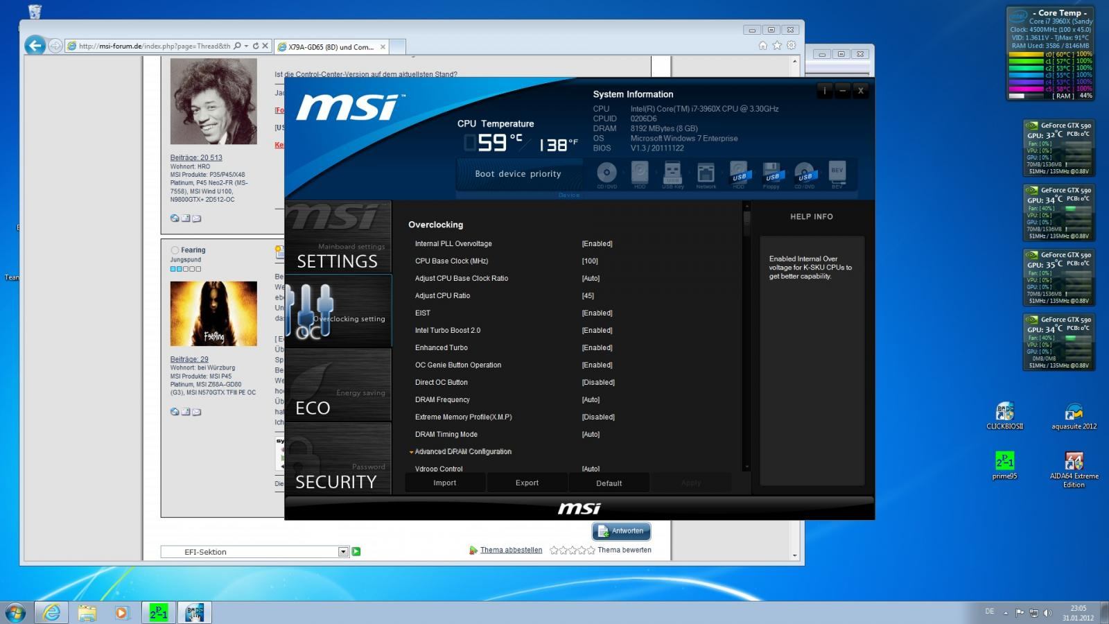Viewport: 1109px width, 624px height.
Task: Select the first HDD boot device icon
Action: click(640, 174)
